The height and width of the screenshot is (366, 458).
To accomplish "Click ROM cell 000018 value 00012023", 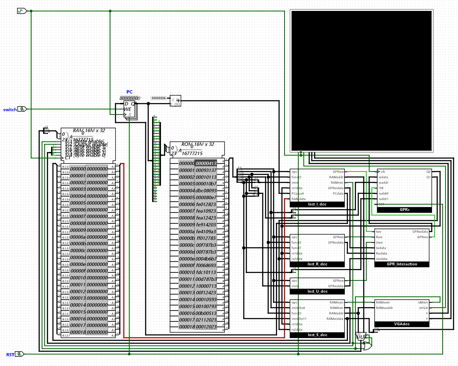I will pyautogui.click(x=206, y=327).
